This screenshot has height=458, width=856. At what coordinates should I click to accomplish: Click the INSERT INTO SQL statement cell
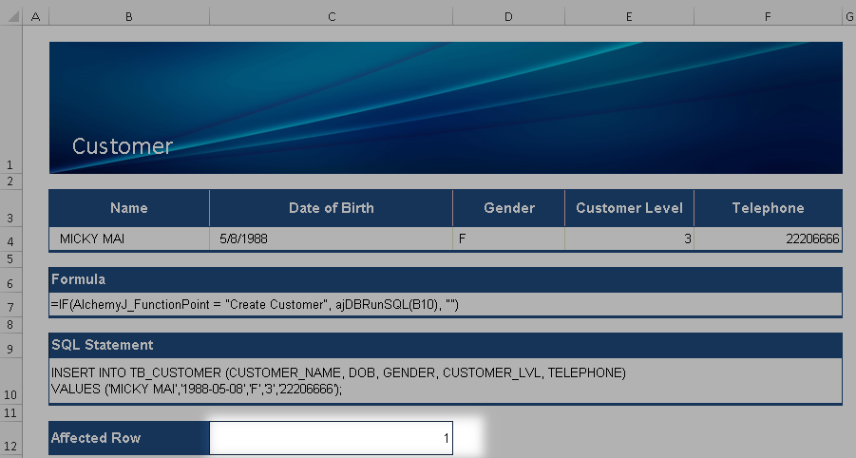pyautogui.click(x=445, y=381)
